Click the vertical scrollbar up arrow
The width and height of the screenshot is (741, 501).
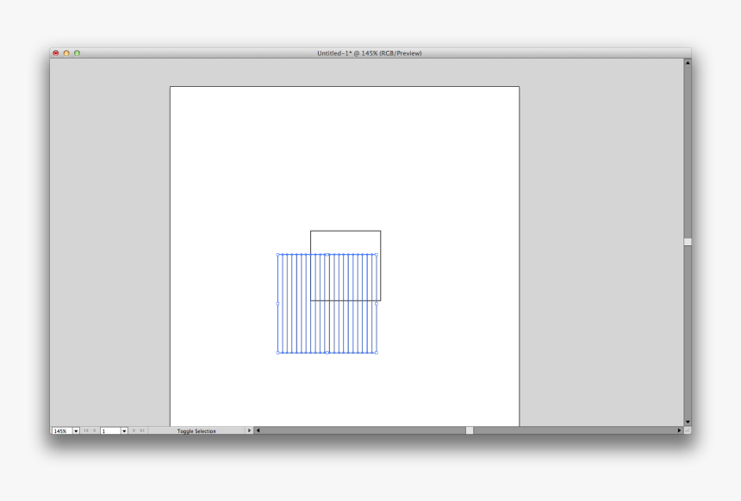click(x=688, y=63)
